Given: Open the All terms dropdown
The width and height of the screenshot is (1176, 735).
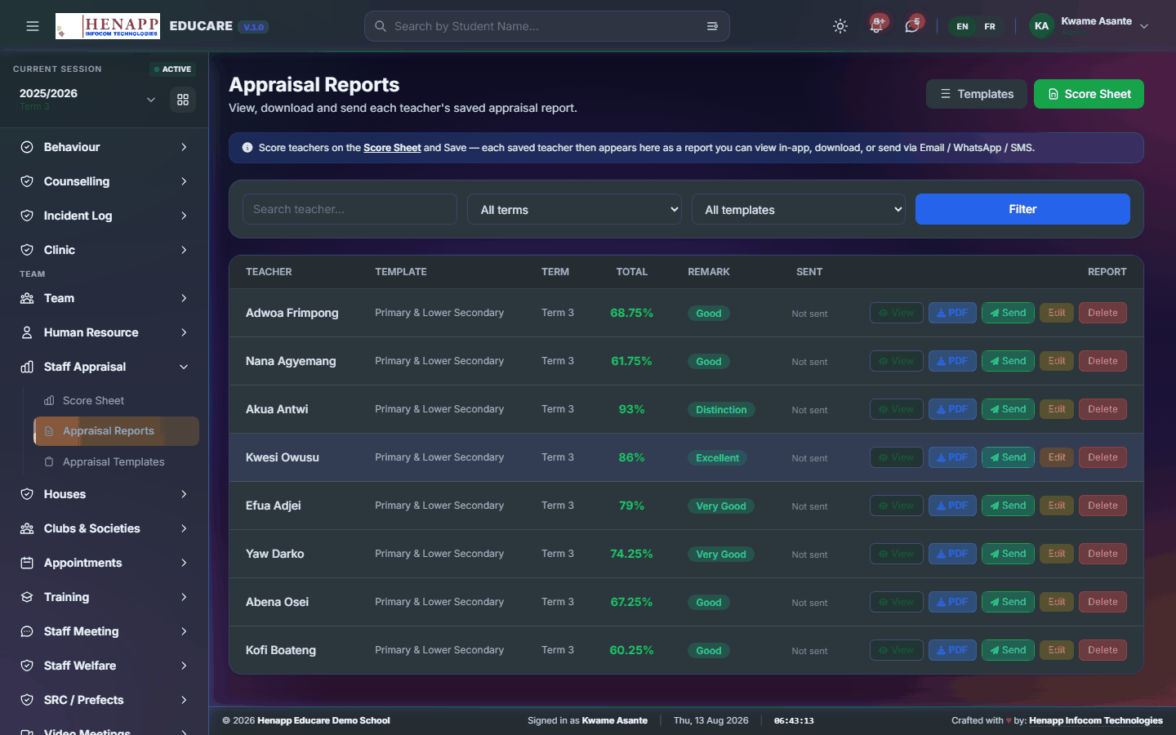Looking at the screenshot, I should tap(575, 209).
